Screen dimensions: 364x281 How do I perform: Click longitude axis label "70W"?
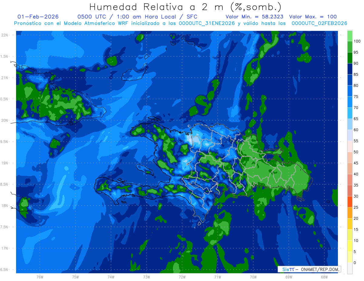point(253,277)
